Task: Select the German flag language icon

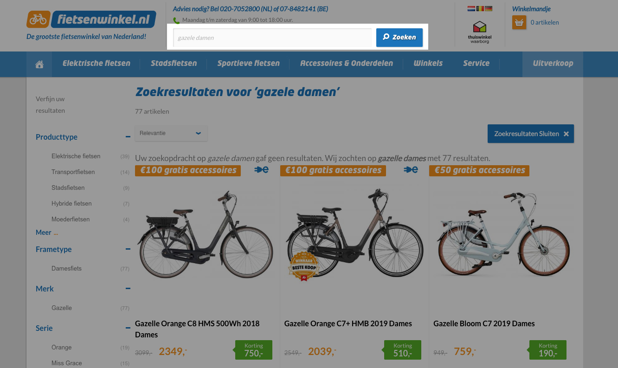Action: point(489,8)
